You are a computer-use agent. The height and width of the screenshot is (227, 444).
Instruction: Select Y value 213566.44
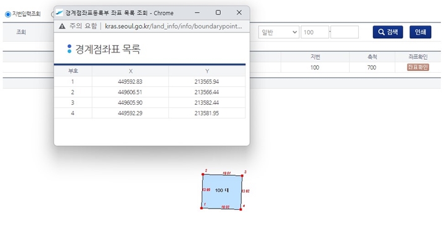point(207,92)
